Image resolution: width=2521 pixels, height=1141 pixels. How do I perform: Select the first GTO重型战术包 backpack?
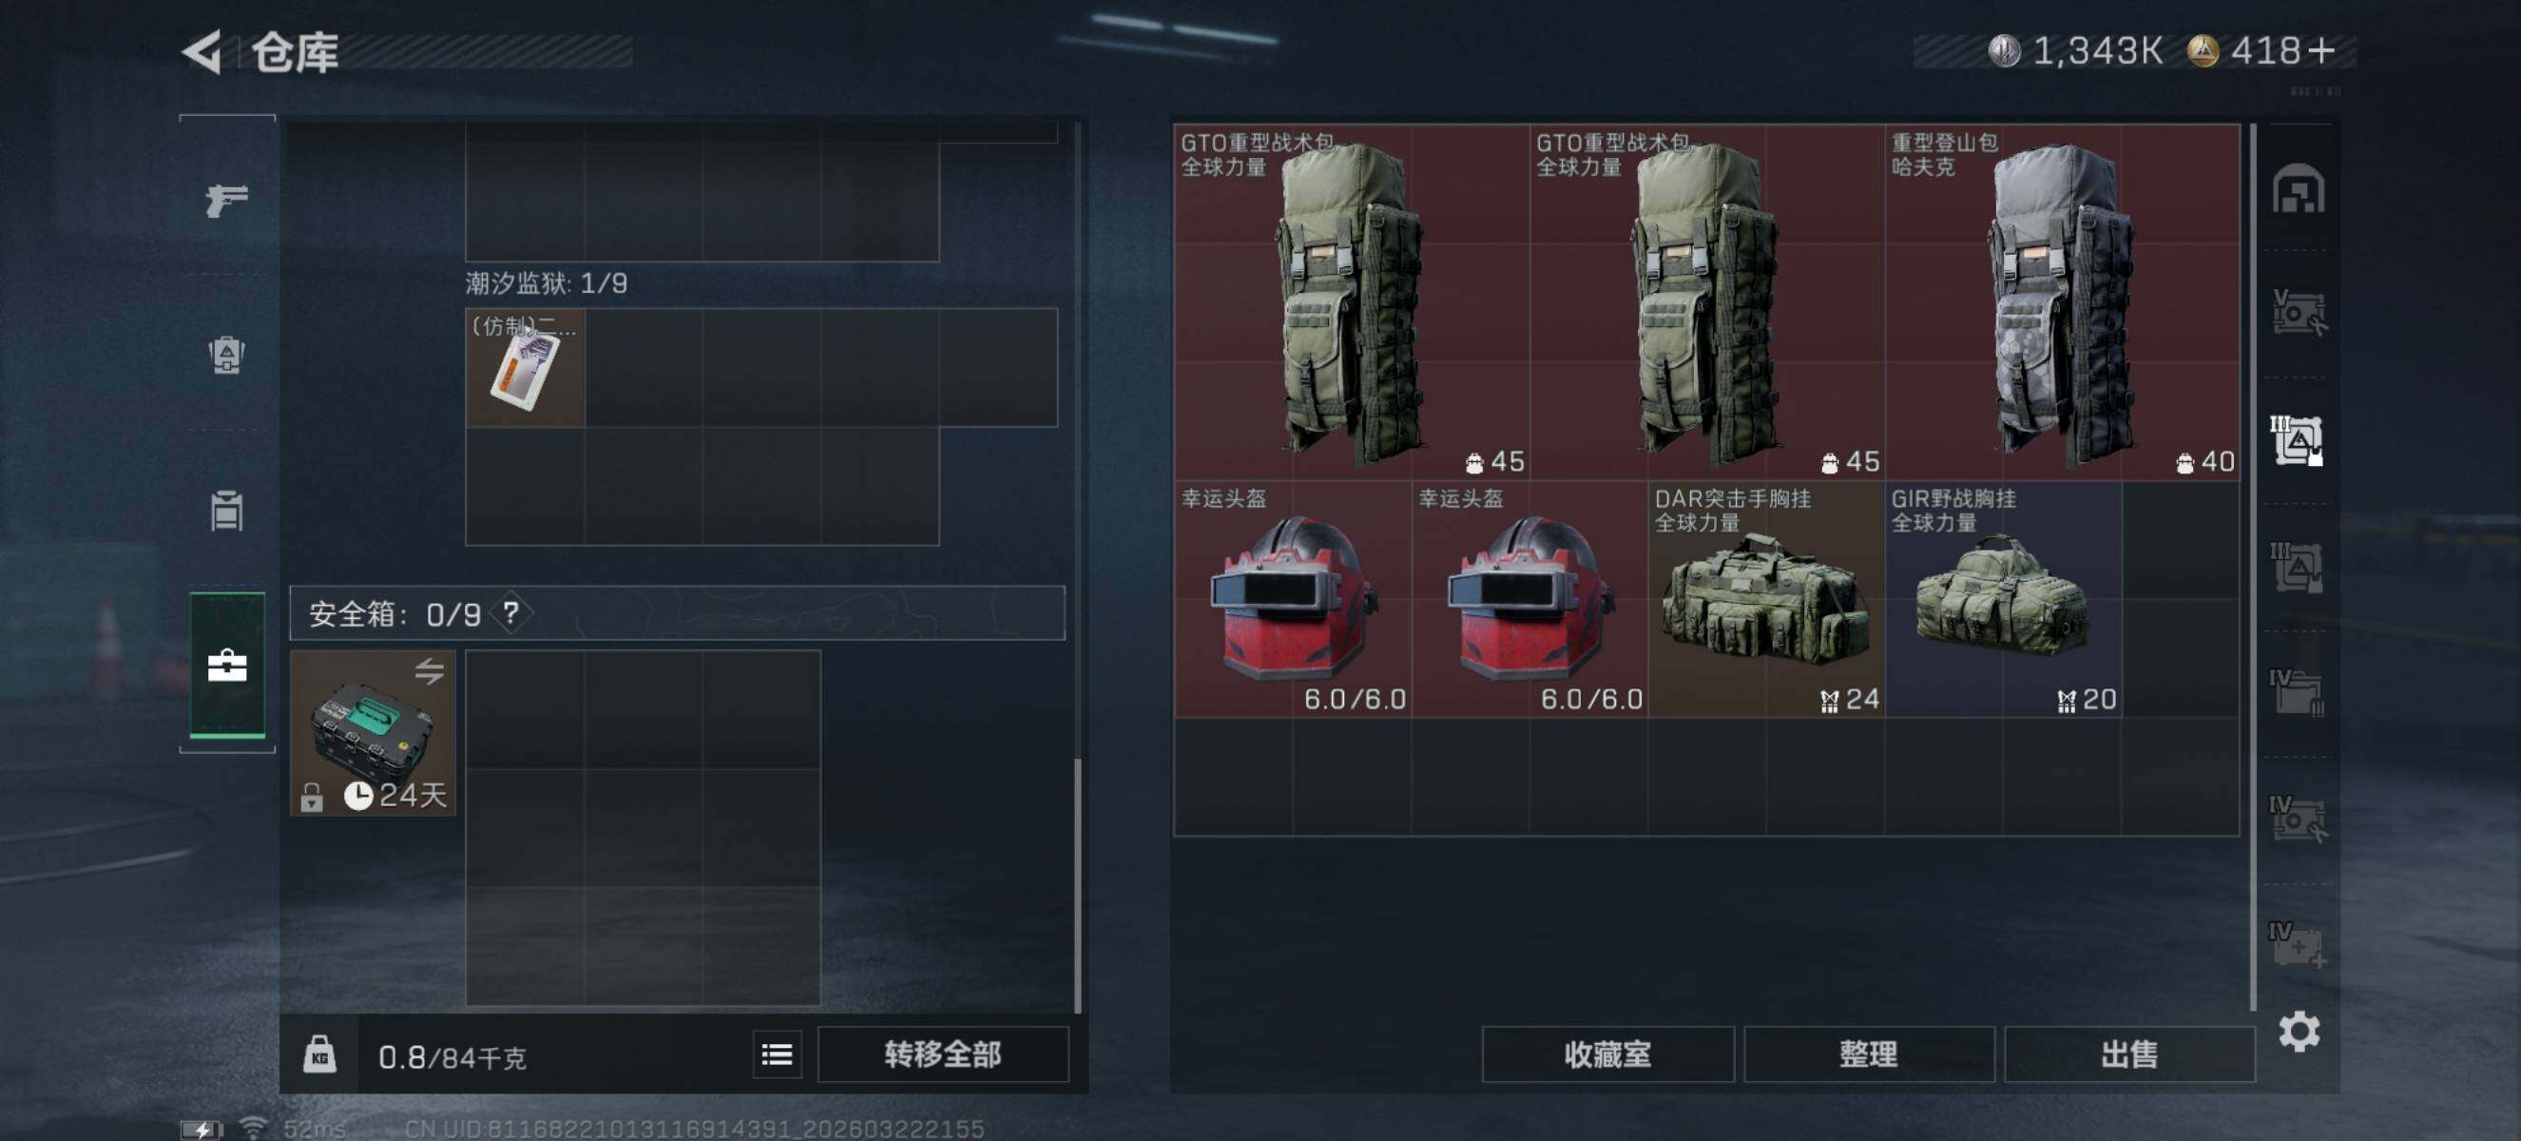tap(1352, 301)
